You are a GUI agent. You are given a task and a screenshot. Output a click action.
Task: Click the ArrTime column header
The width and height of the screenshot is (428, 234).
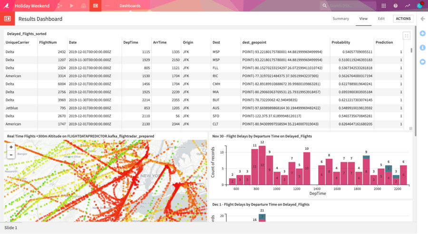point(160,42)
